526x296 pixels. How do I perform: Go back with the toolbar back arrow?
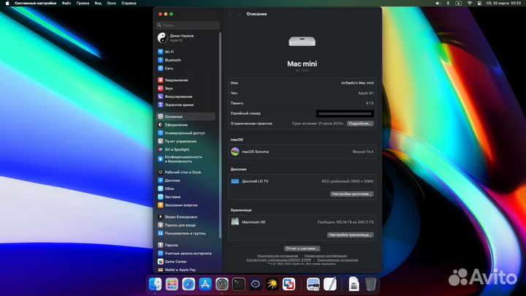click(x=230, y=14)
